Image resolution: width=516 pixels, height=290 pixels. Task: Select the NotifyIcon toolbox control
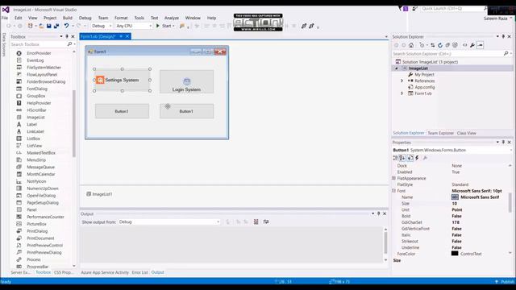pos(36,181)
